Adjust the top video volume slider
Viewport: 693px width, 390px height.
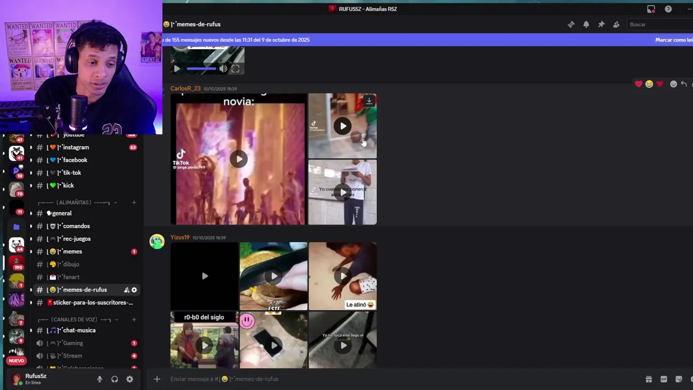(x=201, y=69)
